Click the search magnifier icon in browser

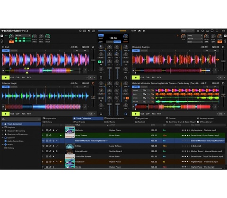[3, 119]
